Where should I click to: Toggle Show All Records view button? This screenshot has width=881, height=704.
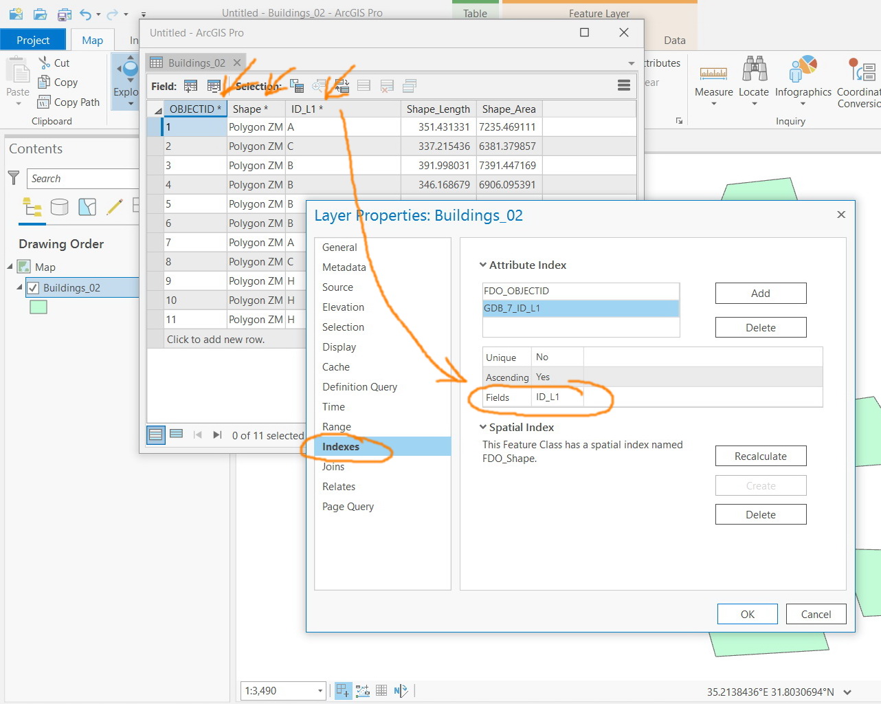tap(156, 434)
